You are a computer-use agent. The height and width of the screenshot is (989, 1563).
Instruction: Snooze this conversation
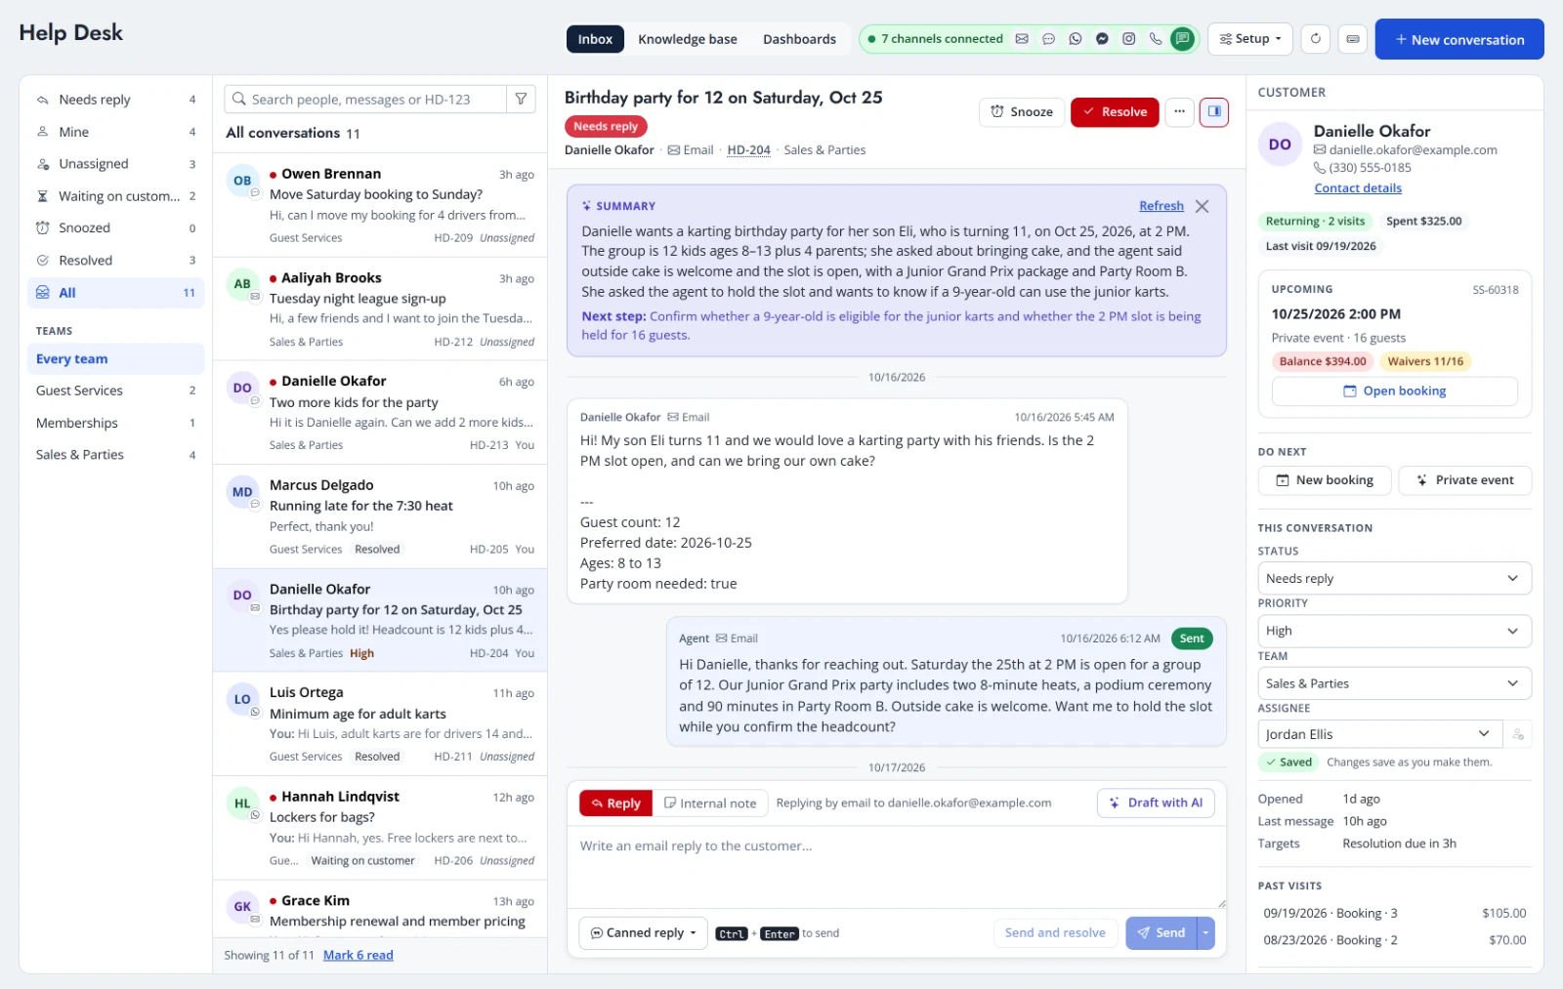[x=1022, y=111]
